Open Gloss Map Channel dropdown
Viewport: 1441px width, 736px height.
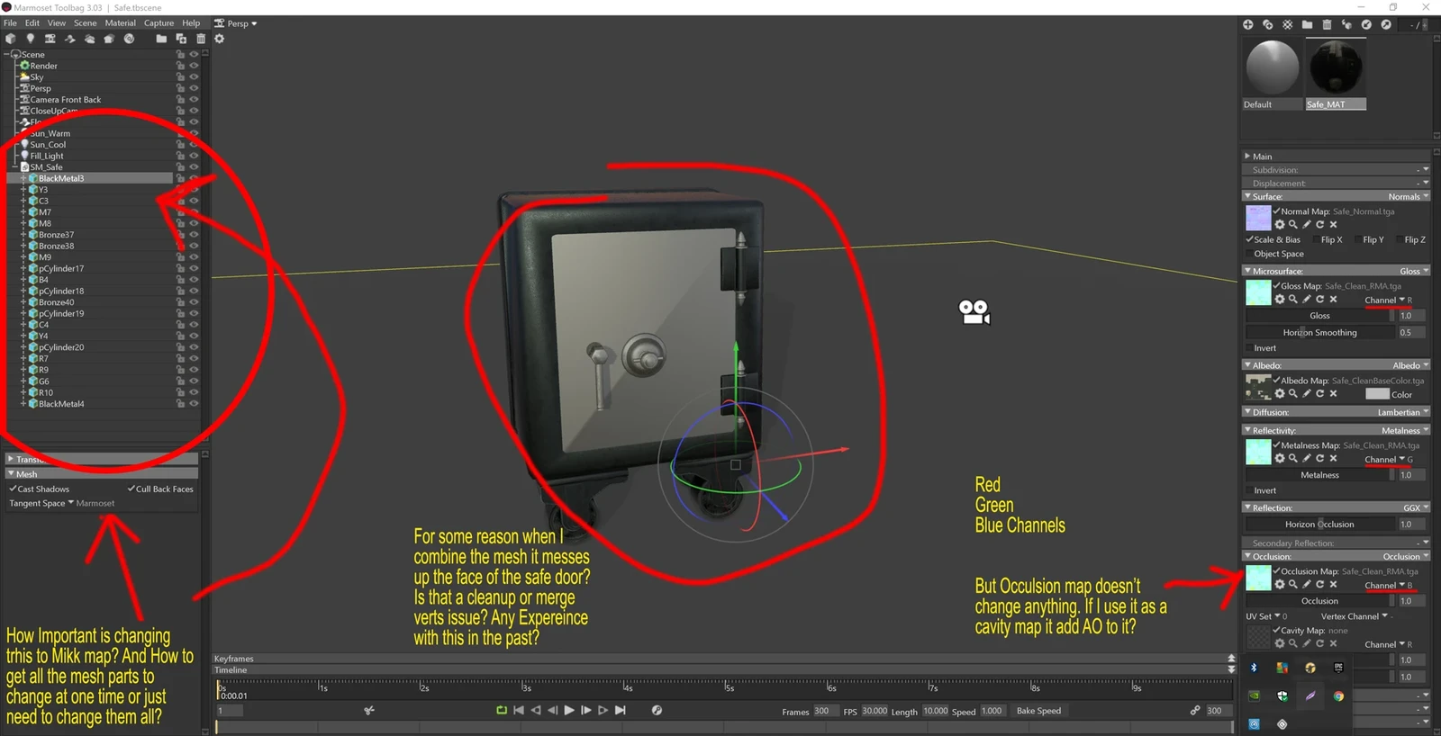(1388, 301)
